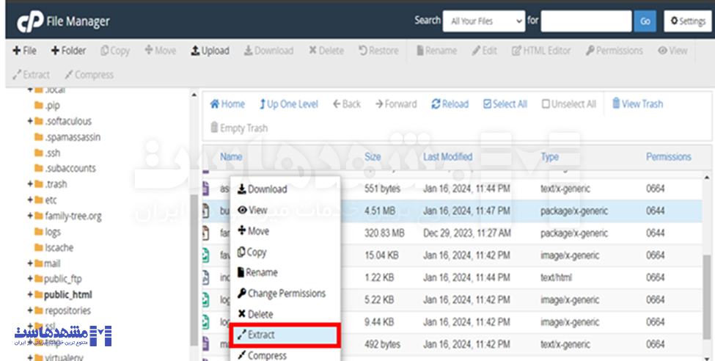Expand the family-tree.org folder
The height and width of the screenshot is (361, 715).
click(x=30, y=216)
